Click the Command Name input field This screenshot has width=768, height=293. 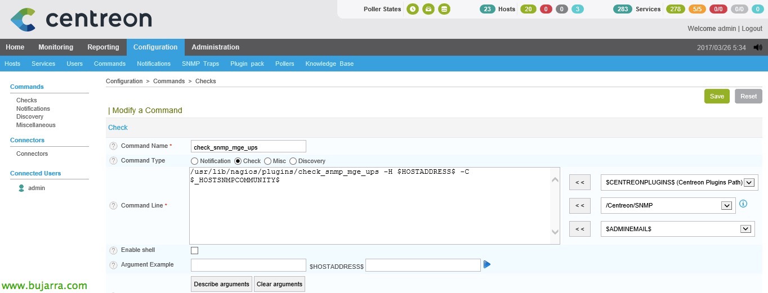pyautogui.click(x=248, y=147)
